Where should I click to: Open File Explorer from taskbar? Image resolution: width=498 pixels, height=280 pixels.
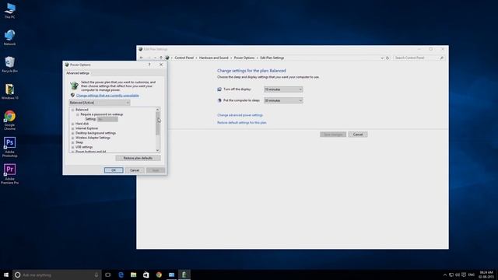click(133, 275)
